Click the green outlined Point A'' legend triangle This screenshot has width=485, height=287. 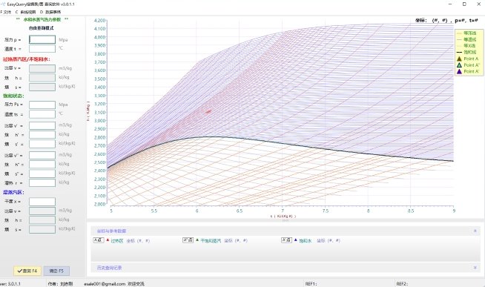tap(459, 65)
